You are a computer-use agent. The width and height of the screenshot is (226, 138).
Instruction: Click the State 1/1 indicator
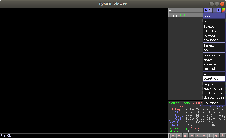tap(184, 131)
